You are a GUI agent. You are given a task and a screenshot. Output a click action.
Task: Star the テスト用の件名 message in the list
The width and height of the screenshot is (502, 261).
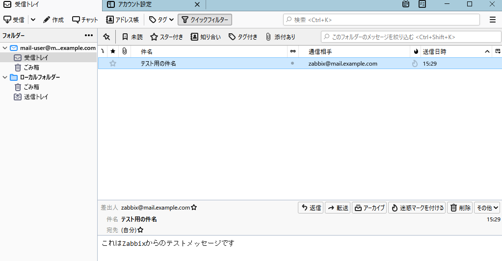(x=113, y=63)
